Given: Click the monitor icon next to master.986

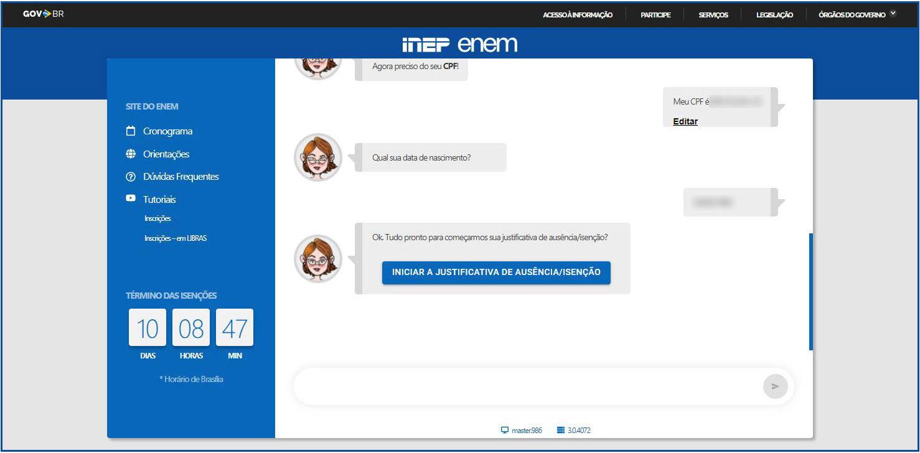Looking at the screenshot, I should point(505,430).
